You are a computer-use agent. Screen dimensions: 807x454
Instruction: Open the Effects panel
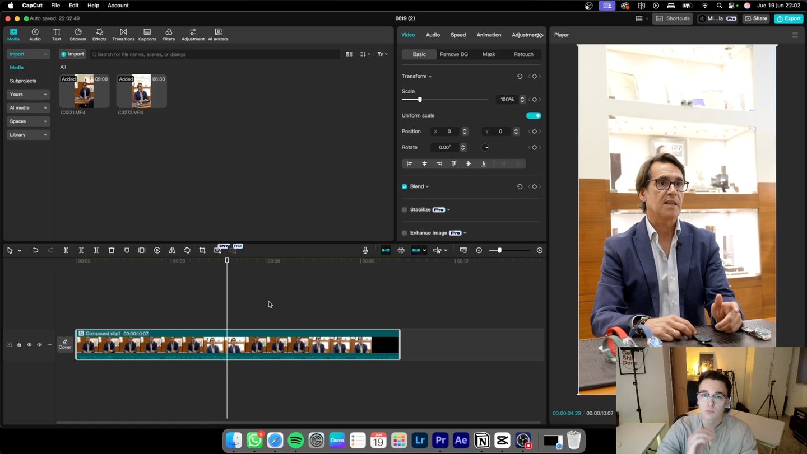point(99,35)
